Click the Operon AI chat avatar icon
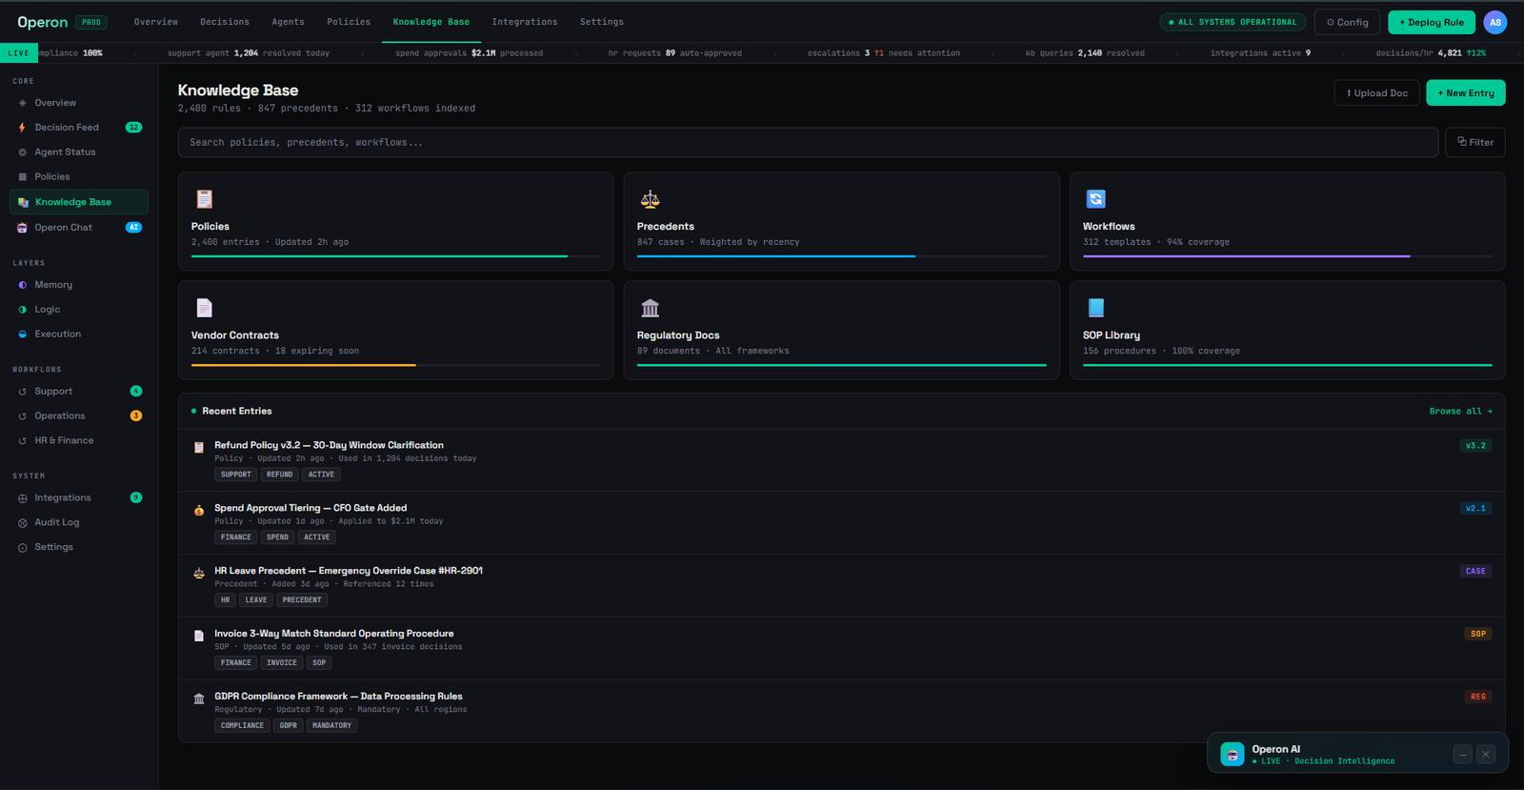Screen dimensions: 1524x790 [1233, 754]
